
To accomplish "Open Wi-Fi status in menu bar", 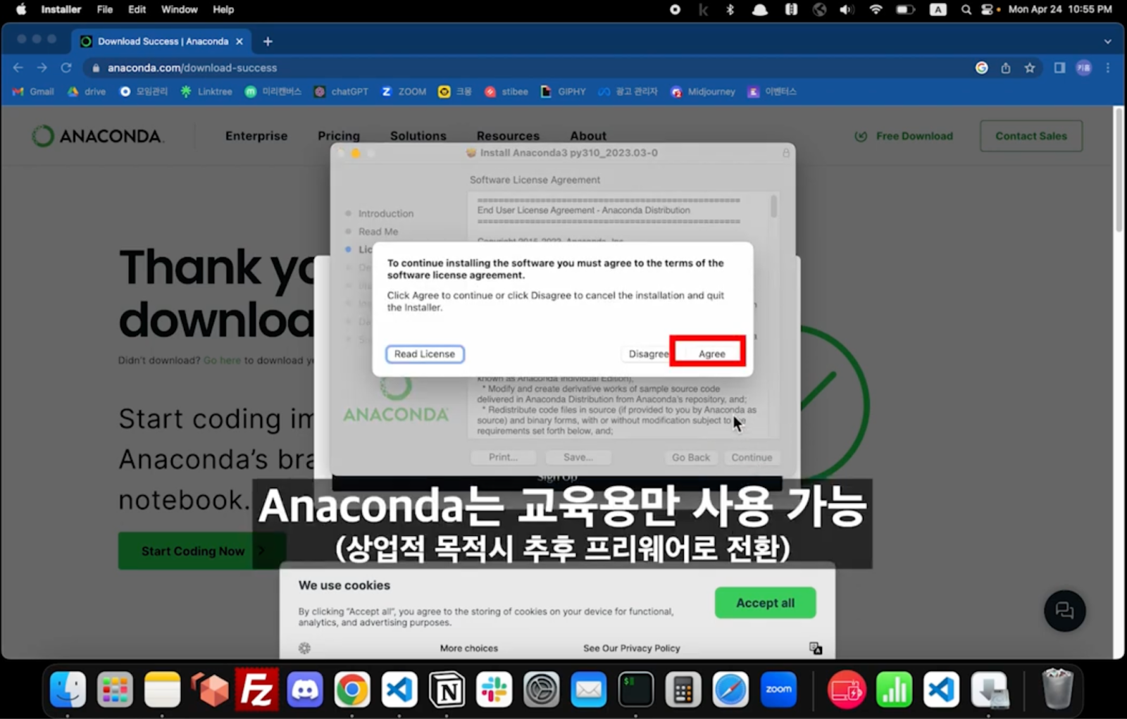I will coord(876,9).
